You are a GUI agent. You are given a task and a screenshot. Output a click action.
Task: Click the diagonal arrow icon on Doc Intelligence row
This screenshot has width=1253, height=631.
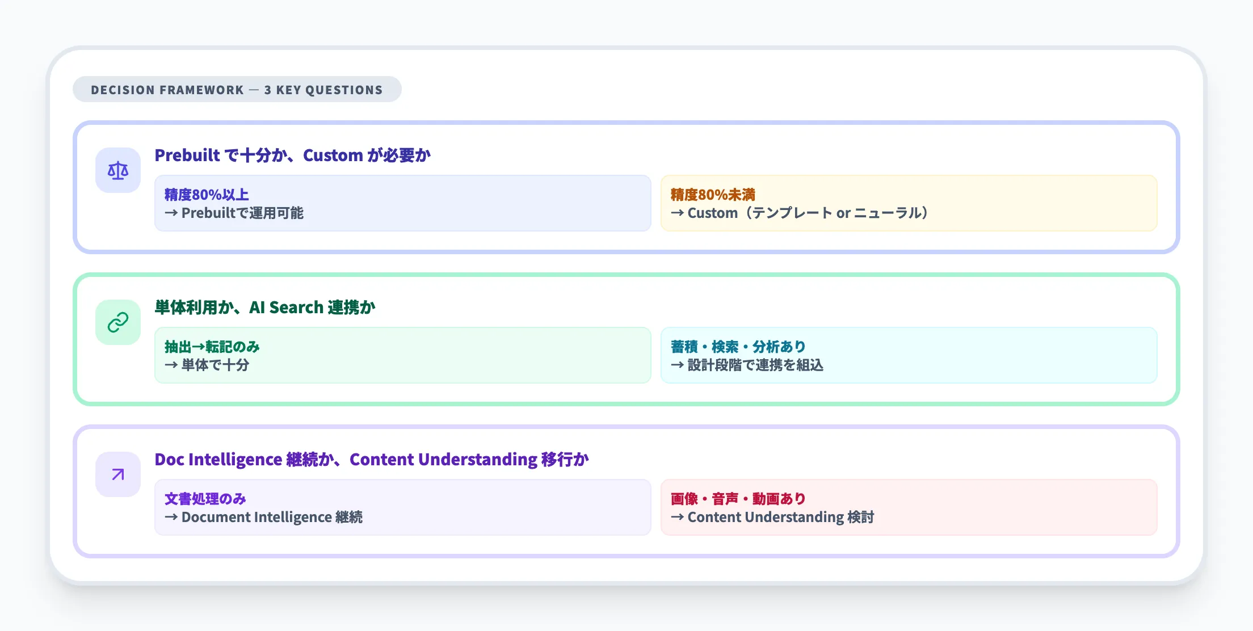[117, 474]
